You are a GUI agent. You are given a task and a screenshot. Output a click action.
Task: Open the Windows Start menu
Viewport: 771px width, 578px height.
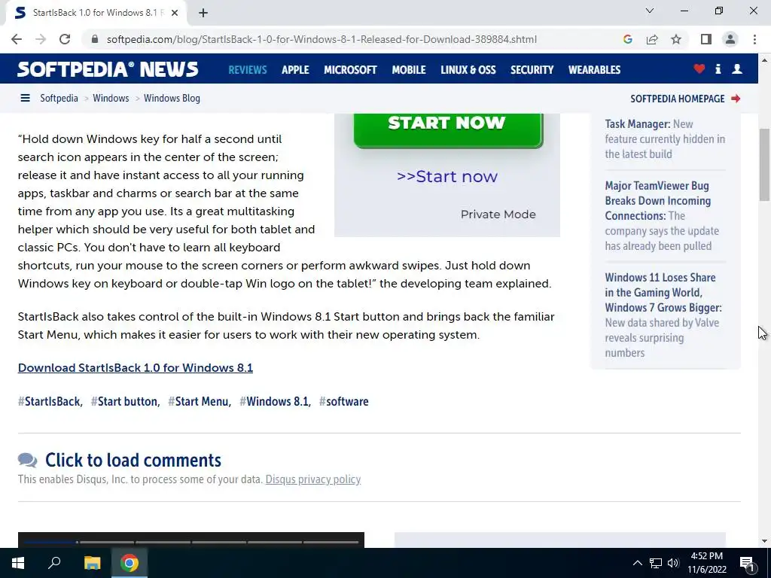(18, 563)
